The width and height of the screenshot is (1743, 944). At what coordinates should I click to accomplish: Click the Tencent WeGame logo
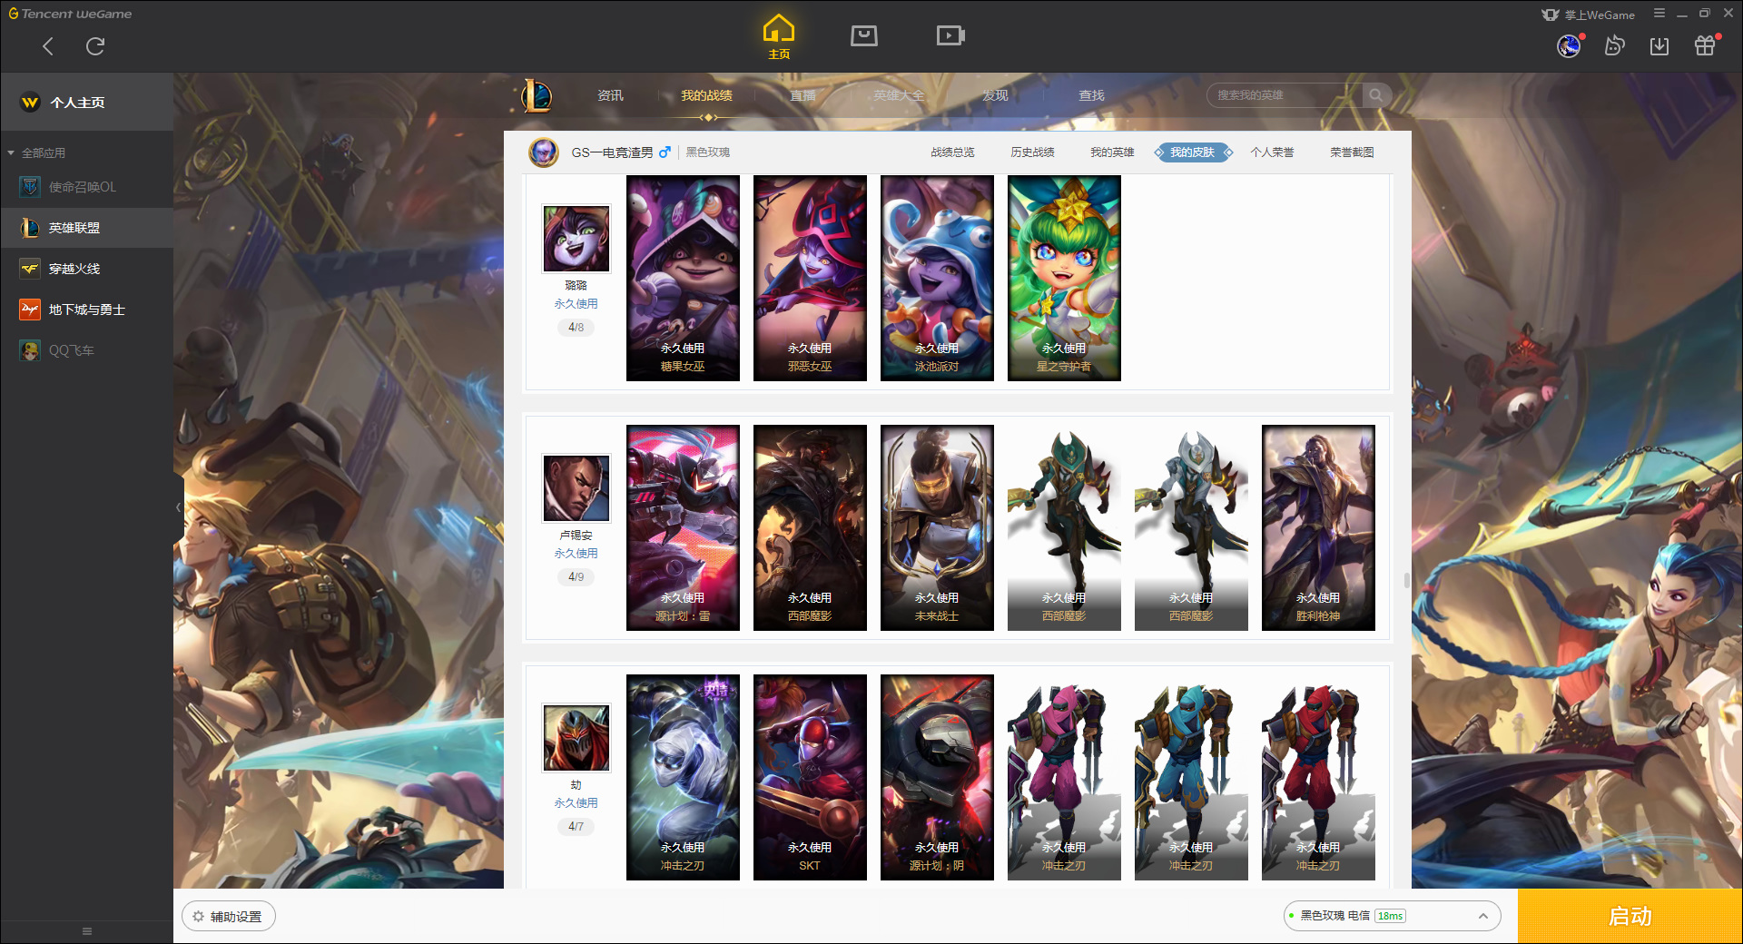click(x=70, y=14)
